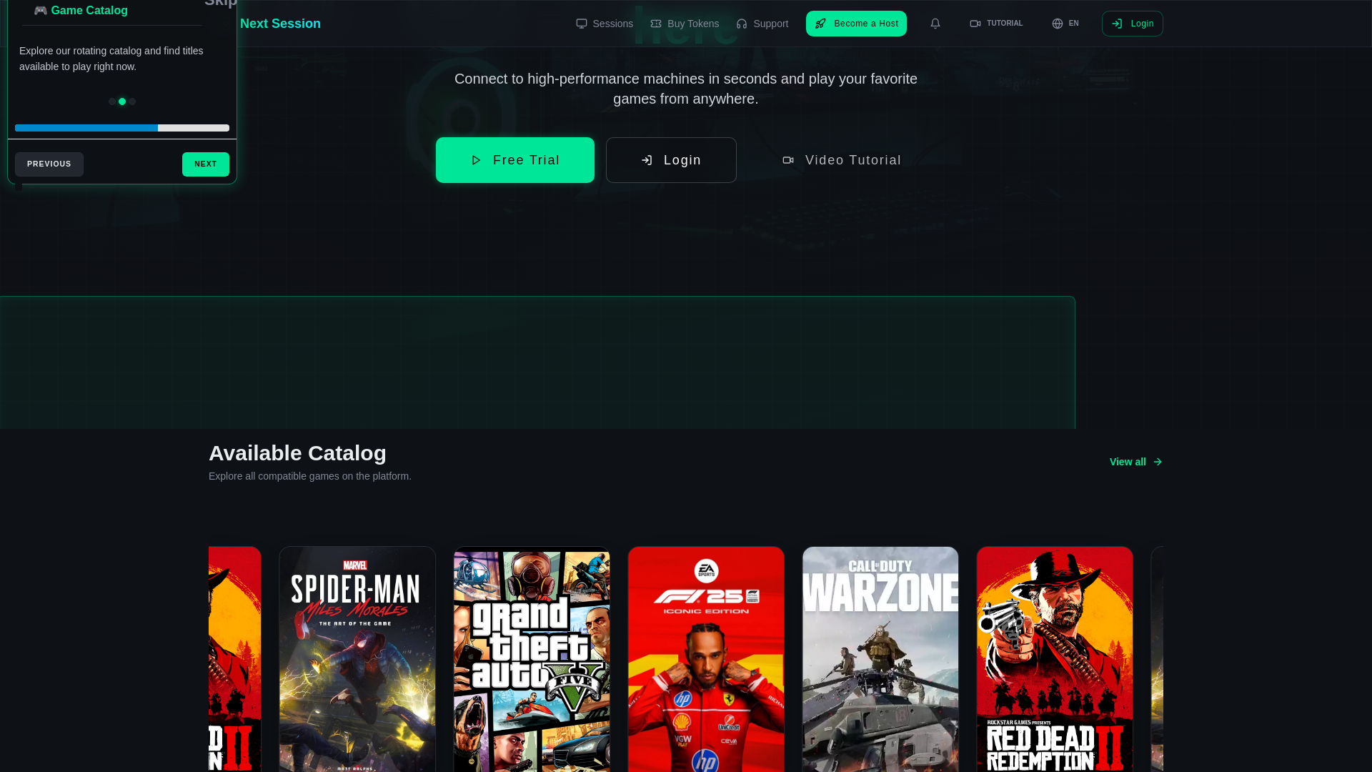Screen dimensions: 1372x772
Task: Click the rocket icon in Become a Host
Action: click(x=820, y=24)
